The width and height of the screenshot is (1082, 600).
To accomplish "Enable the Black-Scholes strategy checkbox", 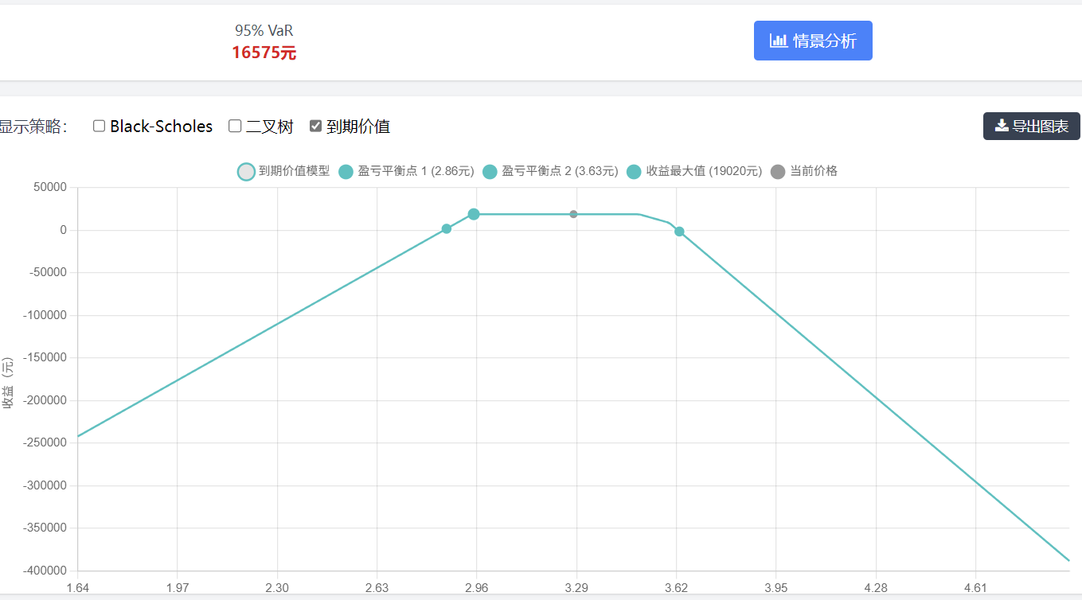I will [100, 126].
